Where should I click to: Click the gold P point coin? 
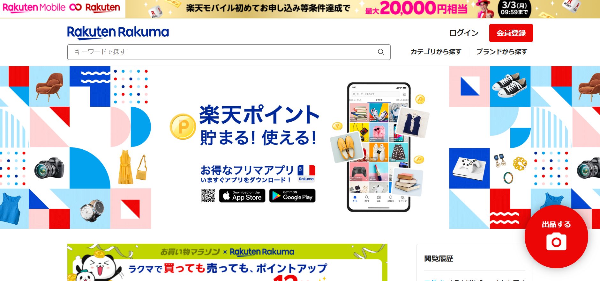(183, 127)
